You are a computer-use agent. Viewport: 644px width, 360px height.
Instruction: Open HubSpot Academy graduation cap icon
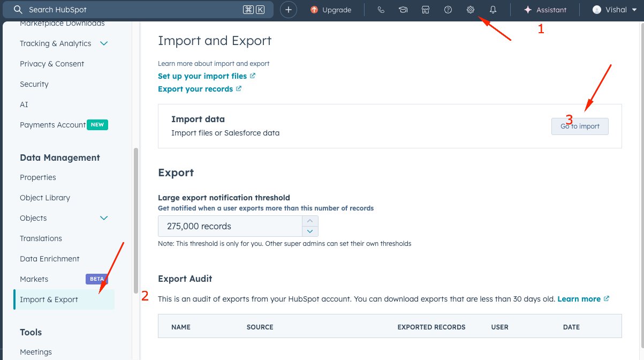(403, 9)
